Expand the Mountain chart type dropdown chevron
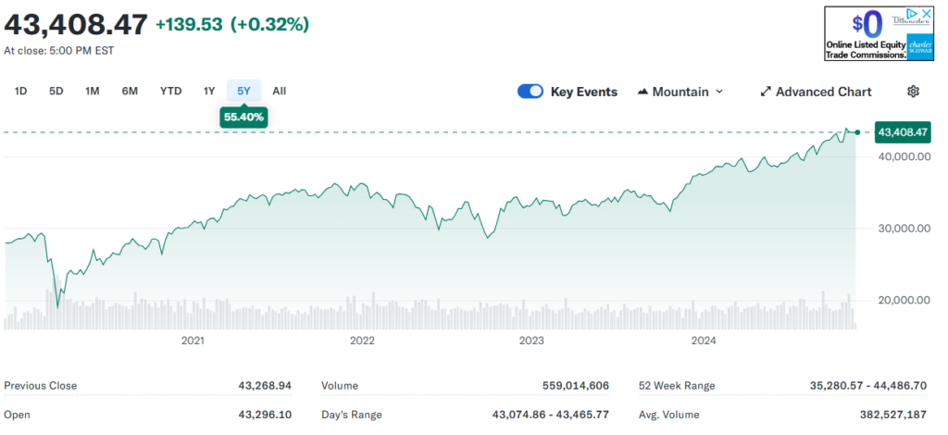This screenshot has width=948, height=435. (x=720, y=92)
